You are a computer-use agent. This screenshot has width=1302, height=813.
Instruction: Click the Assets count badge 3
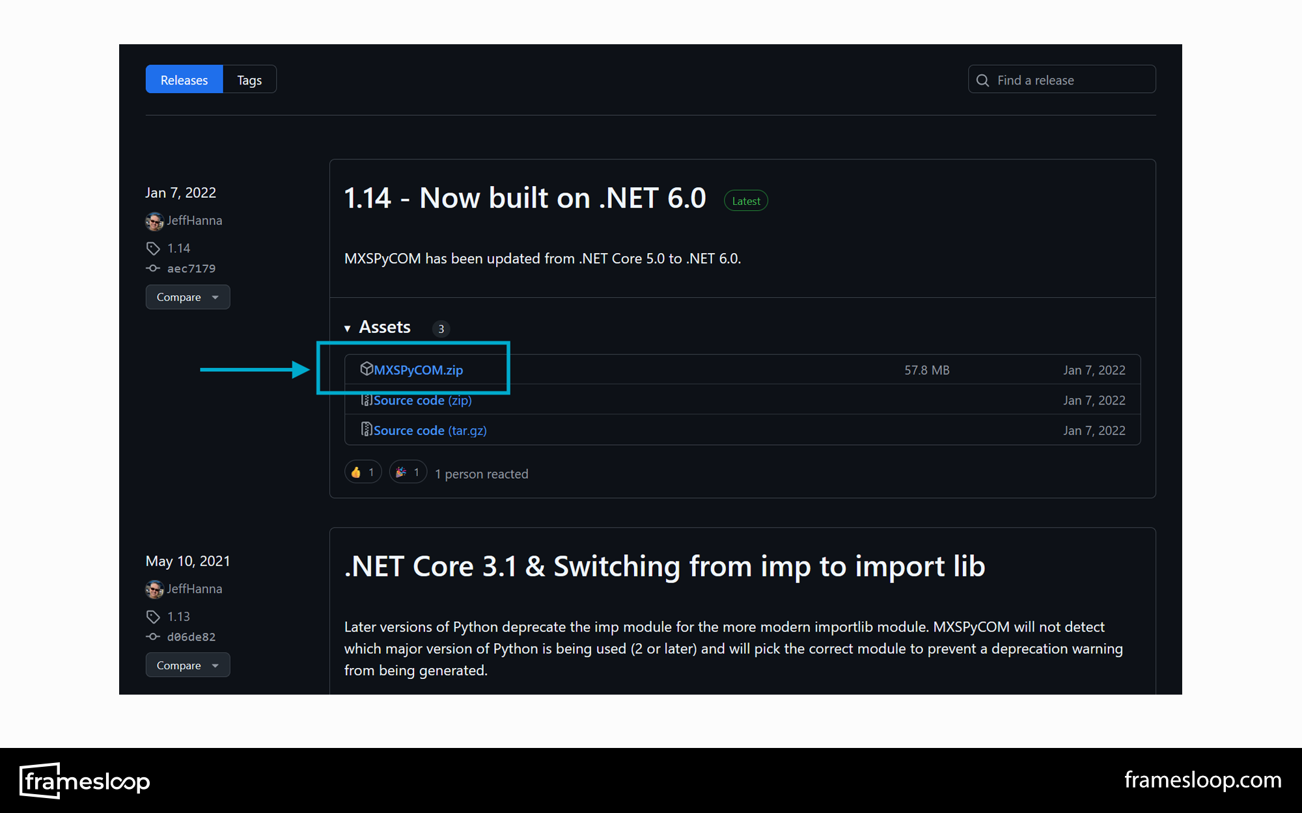pos(441,328)
